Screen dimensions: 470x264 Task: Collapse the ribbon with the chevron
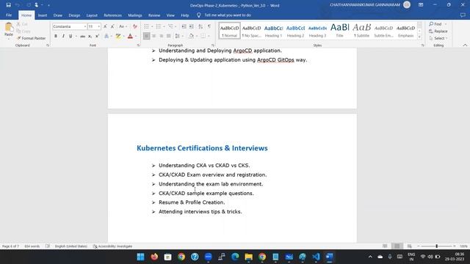(x=465, y=45)
